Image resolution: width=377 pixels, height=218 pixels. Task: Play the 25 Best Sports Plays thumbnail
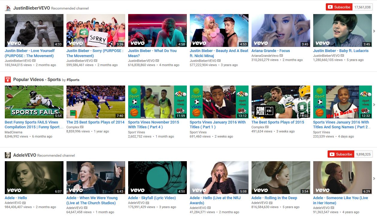[96, 102]
